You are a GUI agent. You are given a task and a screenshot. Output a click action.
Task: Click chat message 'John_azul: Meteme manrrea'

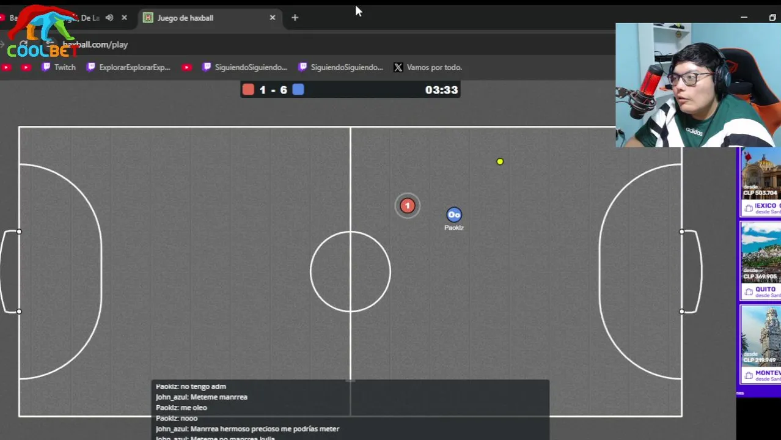click(202, 397)
